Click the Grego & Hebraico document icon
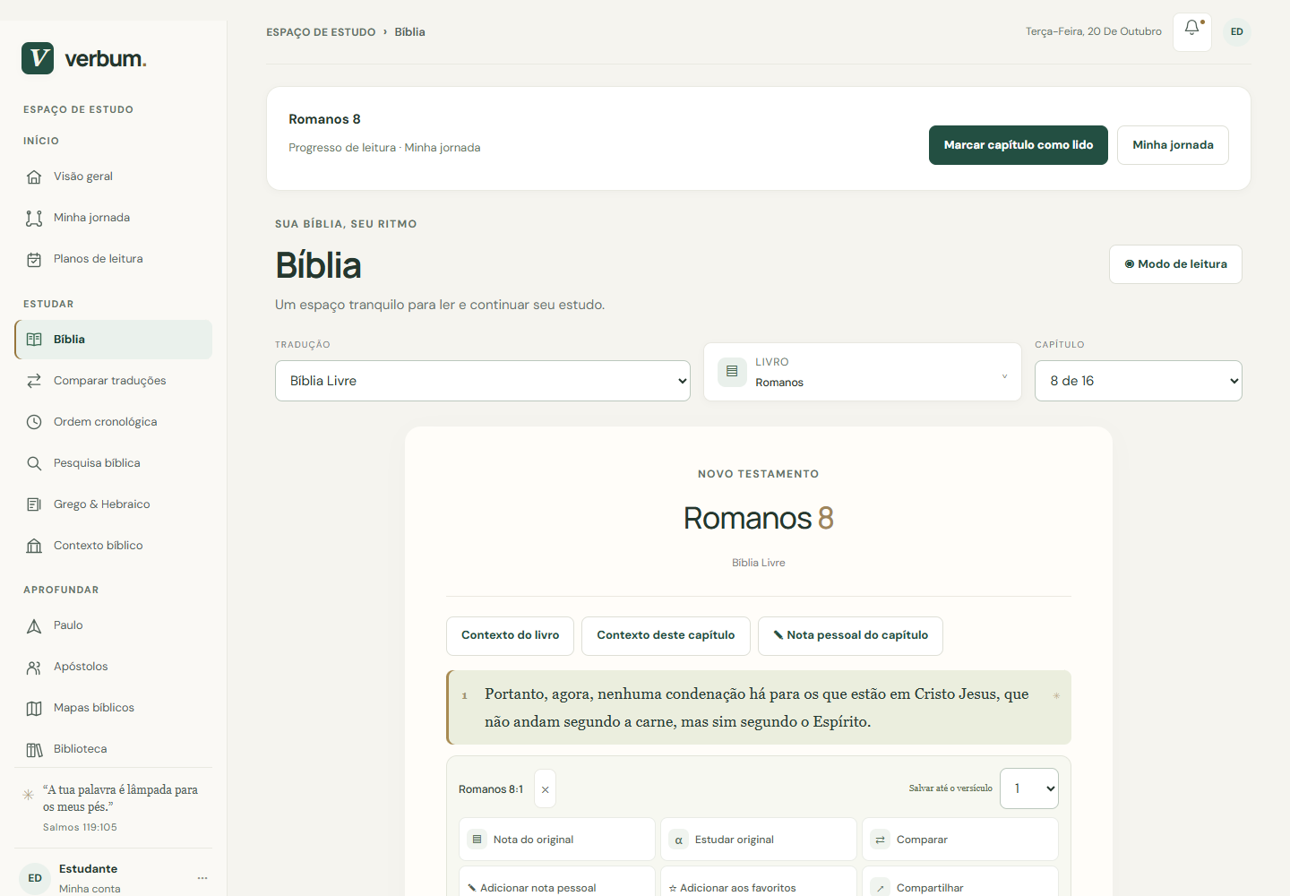This screenshot has width=1290, height=896. pyautogui.click(x=34, y=504)
